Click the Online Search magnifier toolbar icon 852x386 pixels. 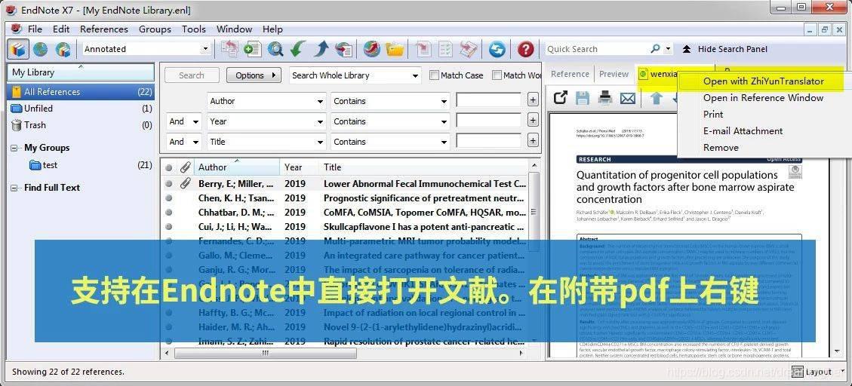pos(275,49)
